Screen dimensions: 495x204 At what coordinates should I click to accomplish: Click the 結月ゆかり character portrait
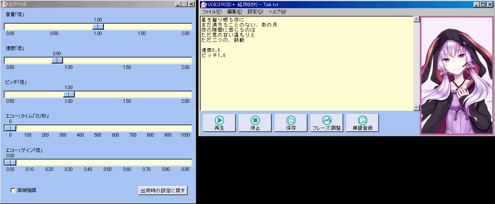pyautogui.click(x=457, y=75)
